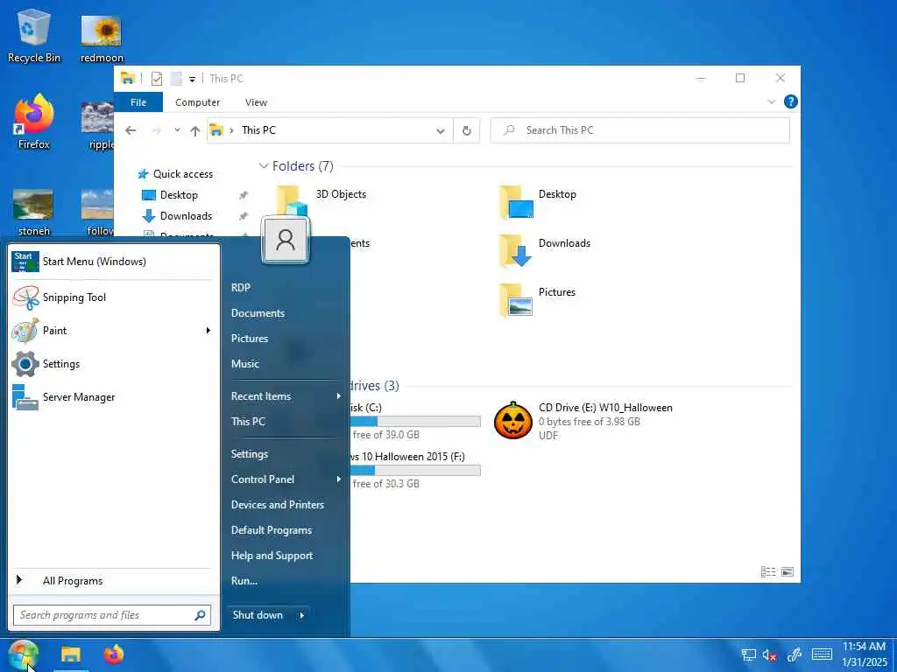Screen dimensions: 897x672
Task: Open the RDP user folder link
Action: (241, 288)
